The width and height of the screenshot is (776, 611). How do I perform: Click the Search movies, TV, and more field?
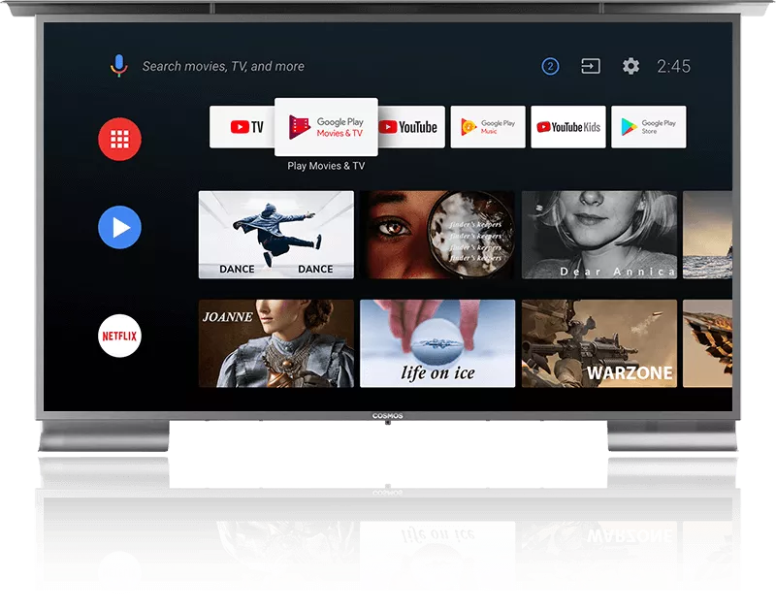pyautogui.click(x=223, y=66)
